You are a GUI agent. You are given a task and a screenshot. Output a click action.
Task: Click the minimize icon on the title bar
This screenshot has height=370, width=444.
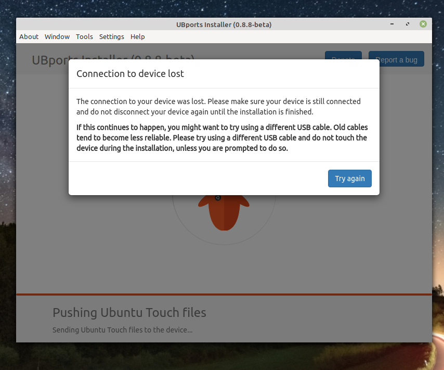391,24
